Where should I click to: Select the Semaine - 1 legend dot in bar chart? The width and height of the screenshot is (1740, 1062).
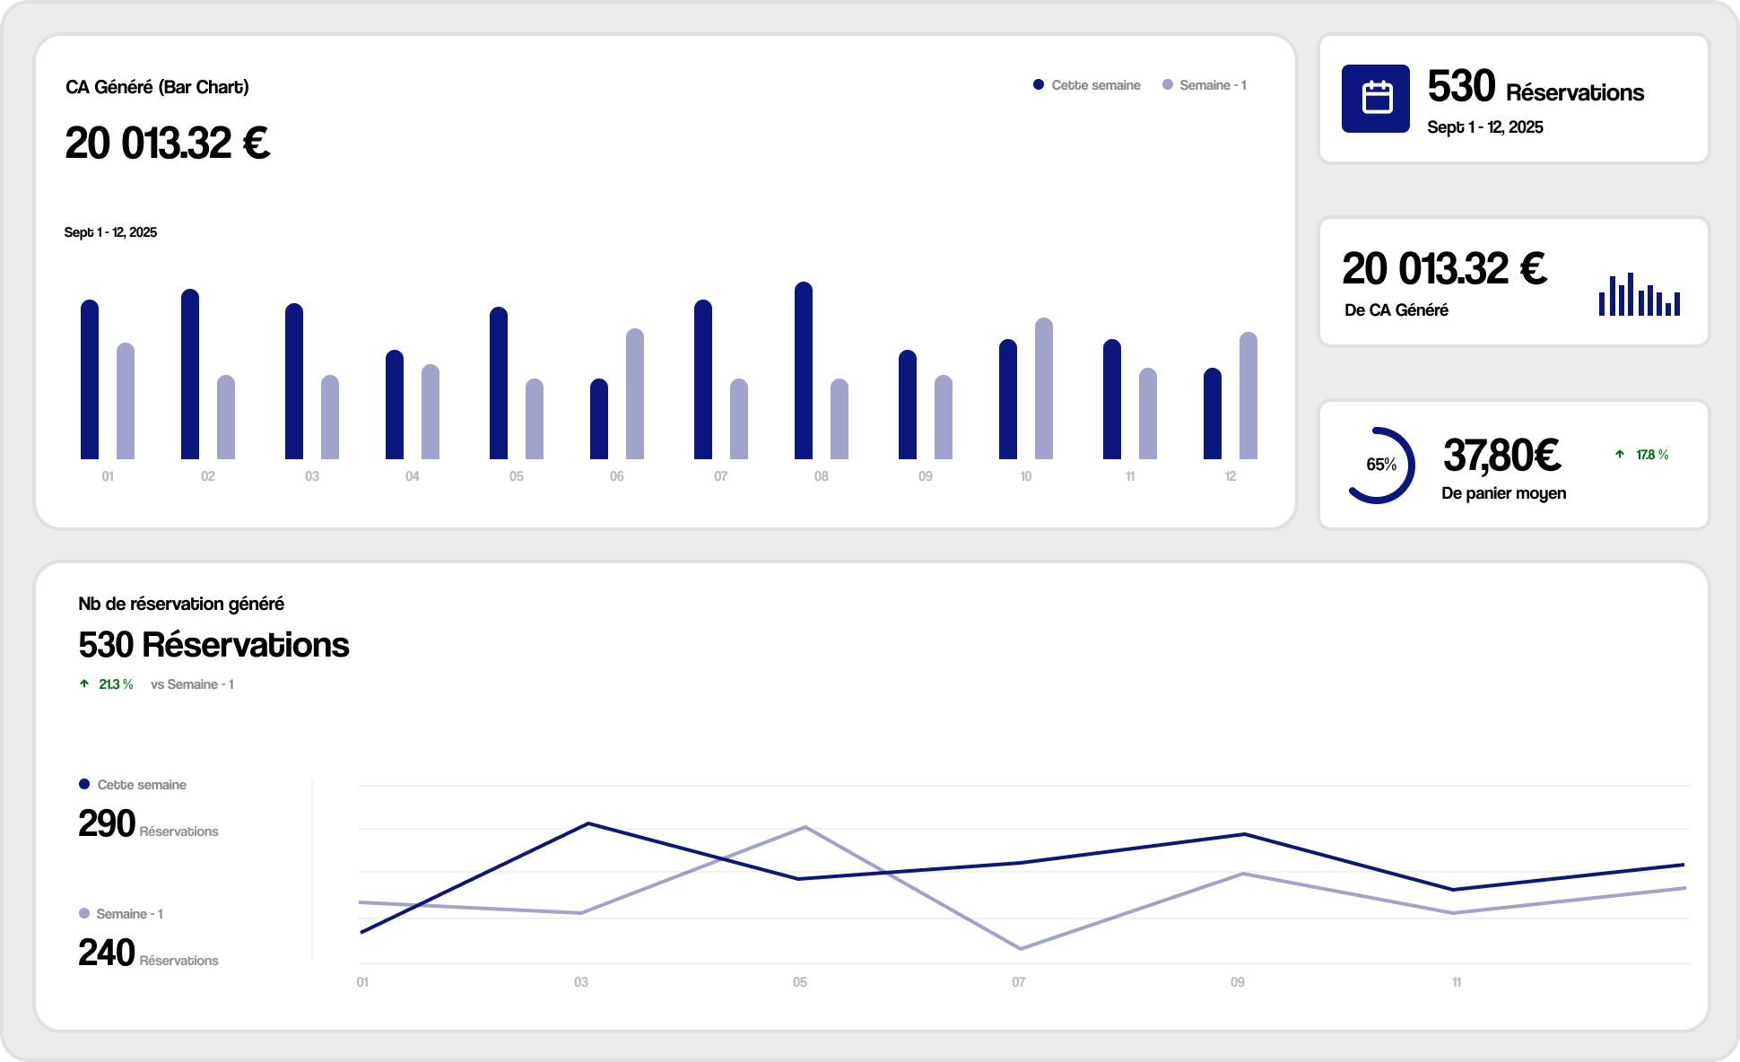pos(1168,84)
